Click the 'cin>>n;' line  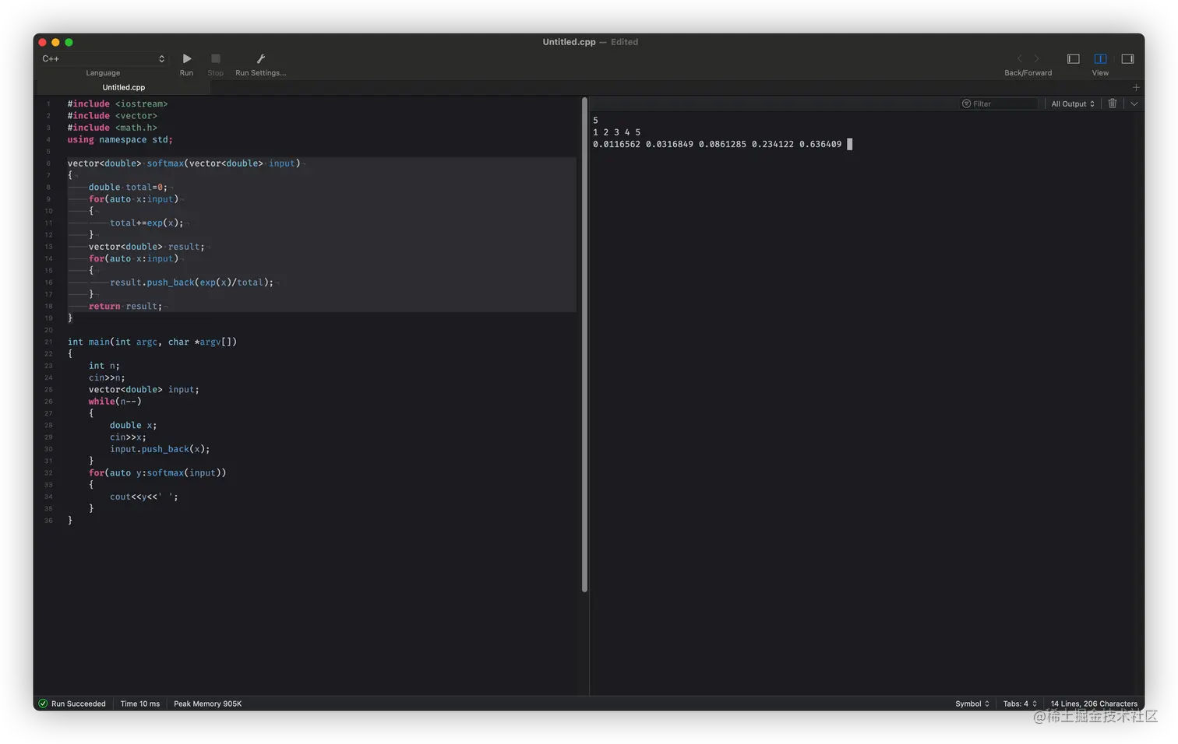[107, 377]
